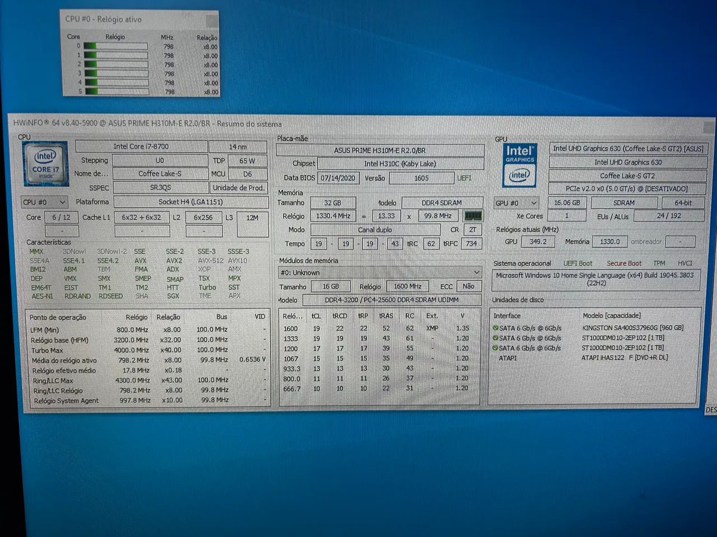Click the Windows 10 operating system info field
717x537 pixels.
(594, 279)
